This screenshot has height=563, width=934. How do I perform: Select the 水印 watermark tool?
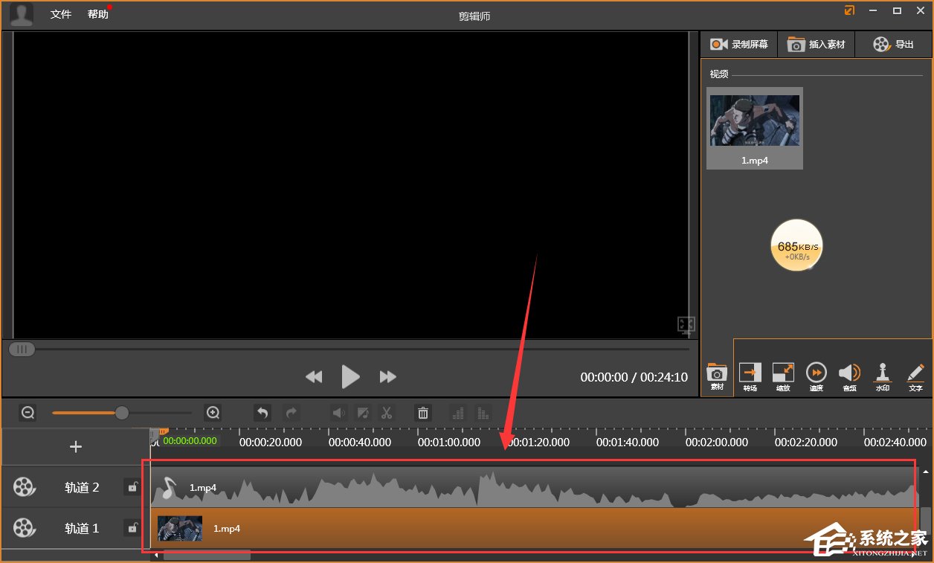point(882,376)
